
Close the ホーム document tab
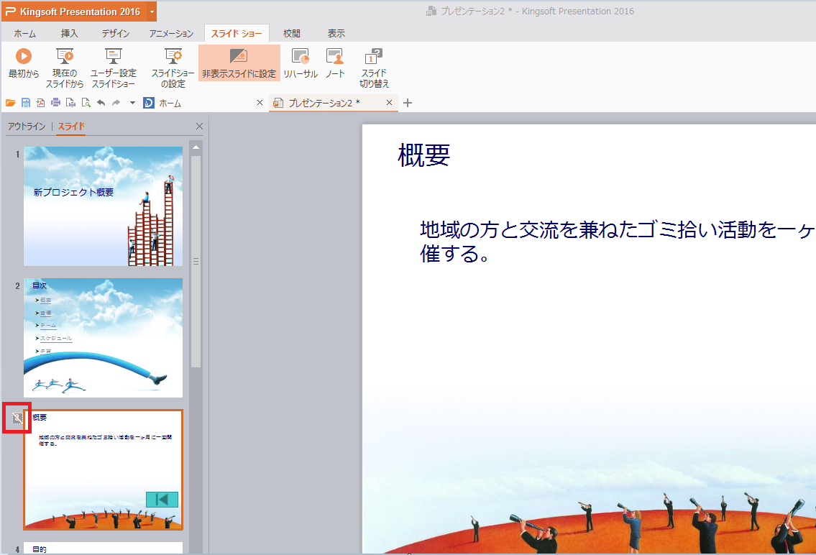point(260,103)
